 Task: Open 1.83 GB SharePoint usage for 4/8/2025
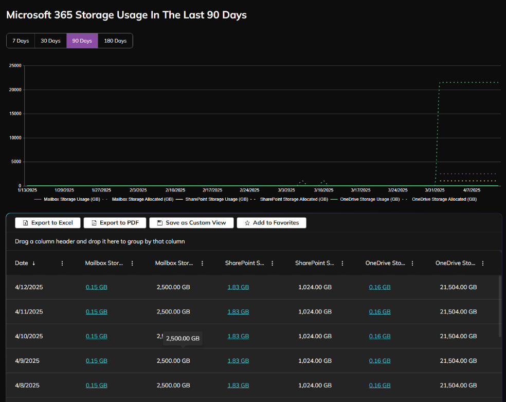[238, 385]
